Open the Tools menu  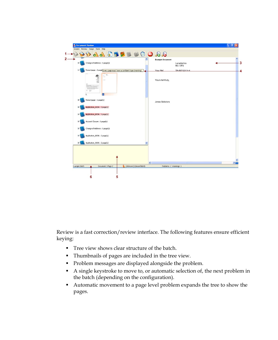coord(98,49)
